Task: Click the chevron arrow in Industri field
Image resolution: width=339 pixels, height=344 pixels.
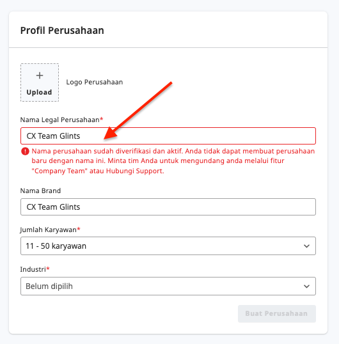Action: click(x=306, y=286)
